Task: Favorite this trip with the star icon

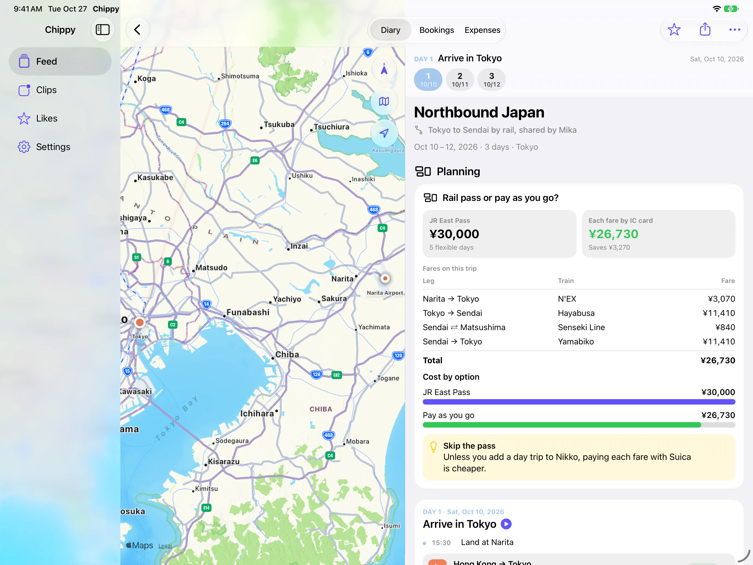Action: coord(674,30)
